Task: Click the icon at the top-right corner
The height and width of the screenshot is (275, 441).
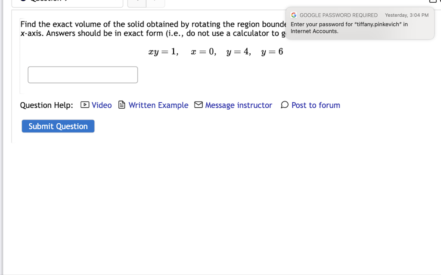Action: pyautogui.click(x=432, y=1)
